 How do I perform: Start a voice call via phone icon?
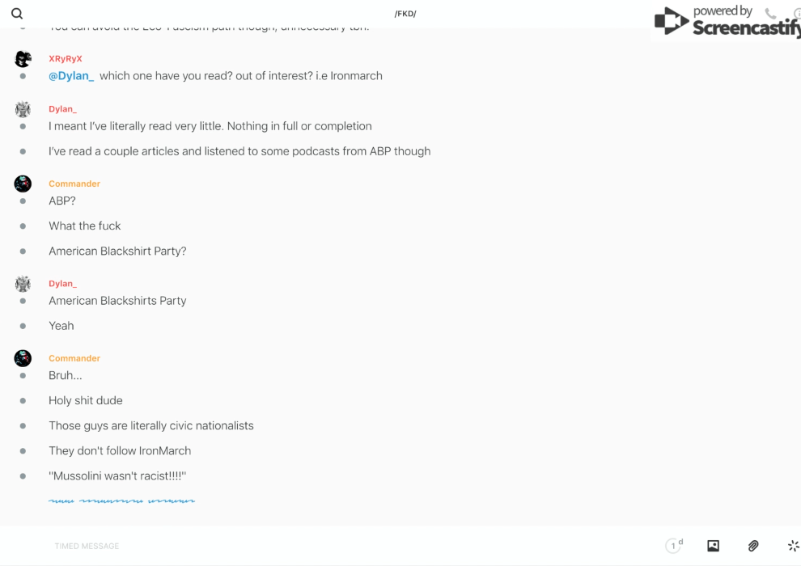(770, 13)
